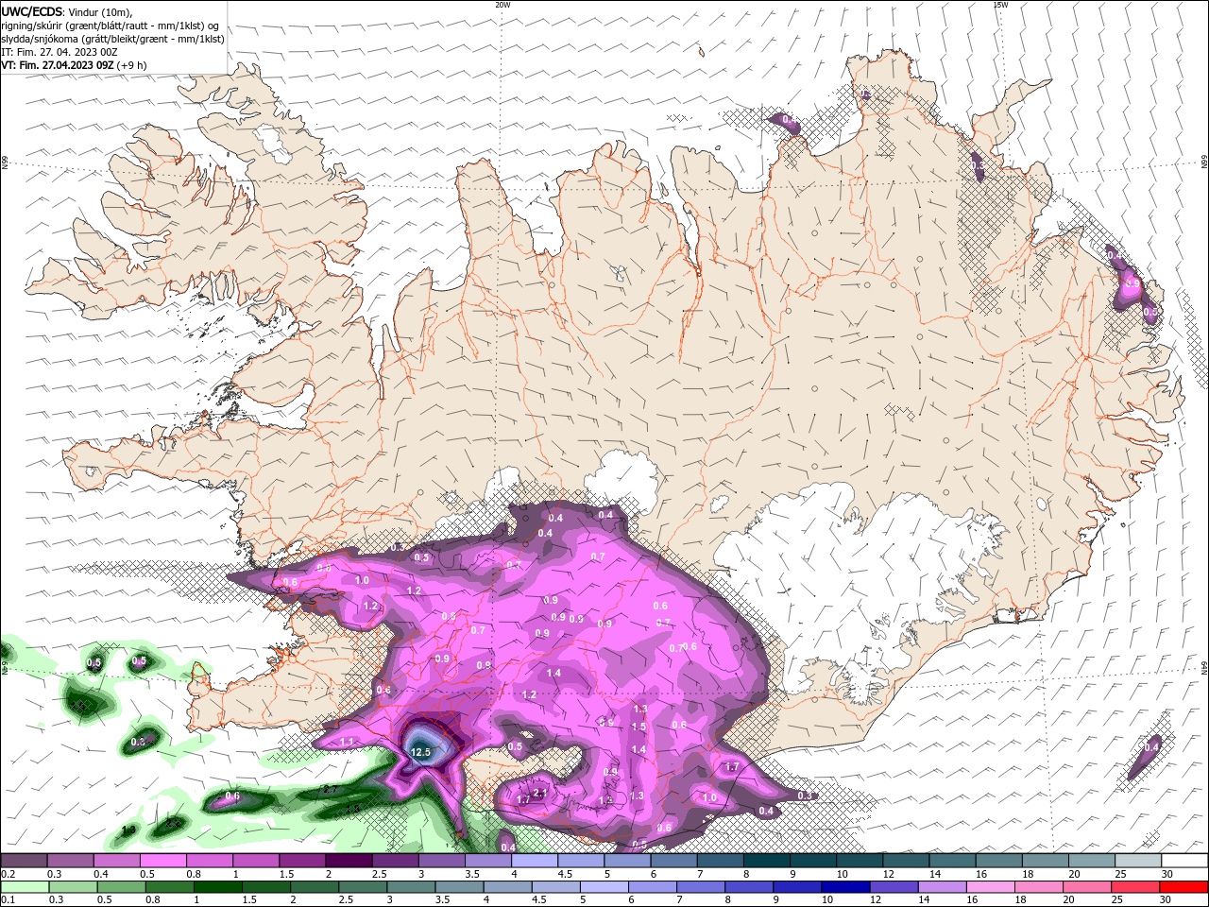Select bottom-row swatch between 4 and 4.5

coord(507,887)
